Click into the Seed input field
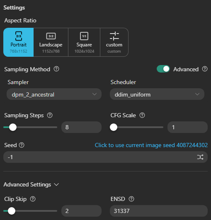This screenshot has width=211, height=220. [105, 157]
